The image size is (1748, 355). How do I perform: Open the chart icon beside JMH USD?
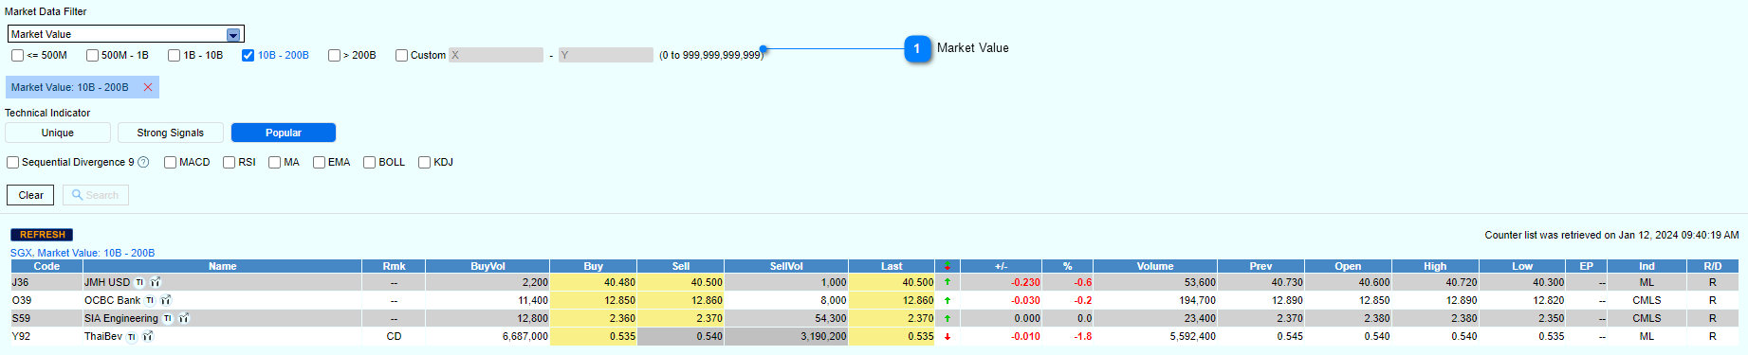tap(156, 282)
